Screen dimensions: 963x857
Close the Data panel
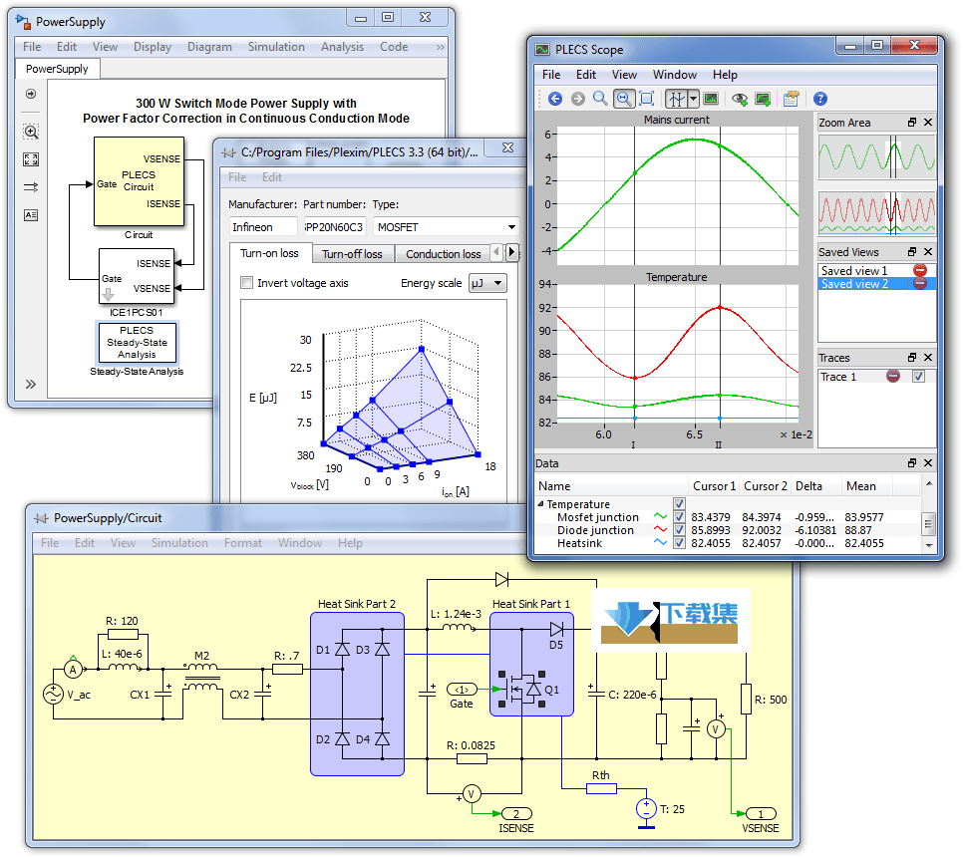(928, 462)
